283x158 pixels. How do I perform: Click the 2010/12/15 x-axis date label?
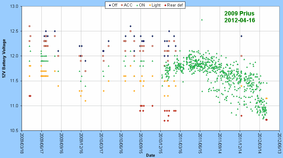point(161,143)
